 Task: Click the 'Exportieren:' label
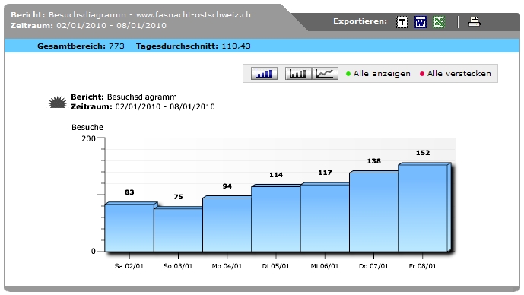click(x=360, y=21)
